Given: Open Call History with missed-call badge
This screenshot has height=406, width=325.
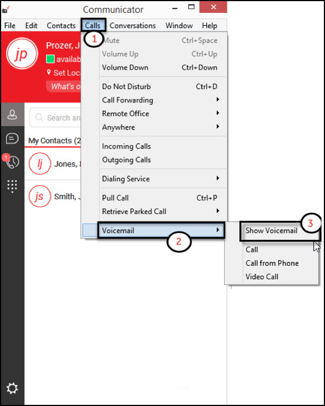Looking at the screenshot, I should pyautogui.click(x=11, y=162).
